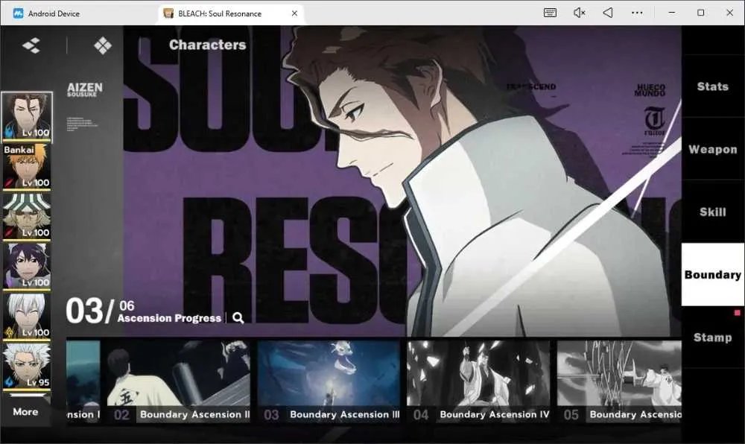Viewport: 745px width, 444px height.
Task: Select the silver-haired Lv 100 portrait
Action: tap(27, 317)
